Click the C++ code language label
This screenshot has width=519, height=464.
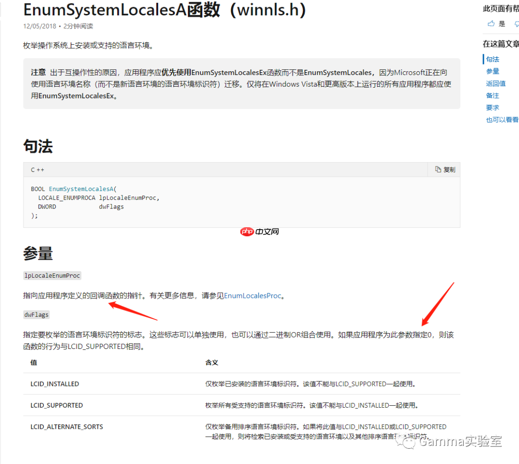[37, 170]
